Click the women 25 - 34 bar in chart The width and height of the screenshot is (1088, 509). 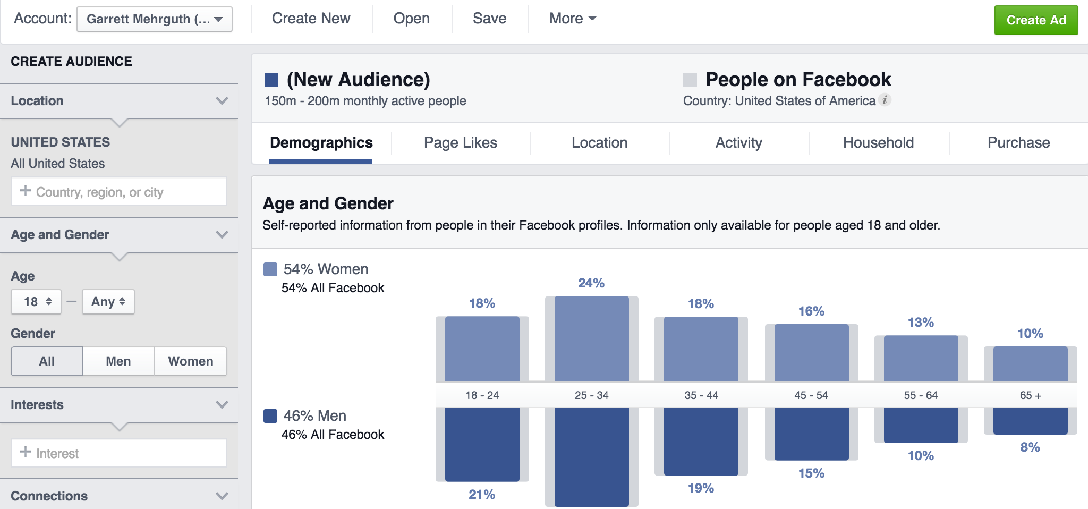(591, 338)
